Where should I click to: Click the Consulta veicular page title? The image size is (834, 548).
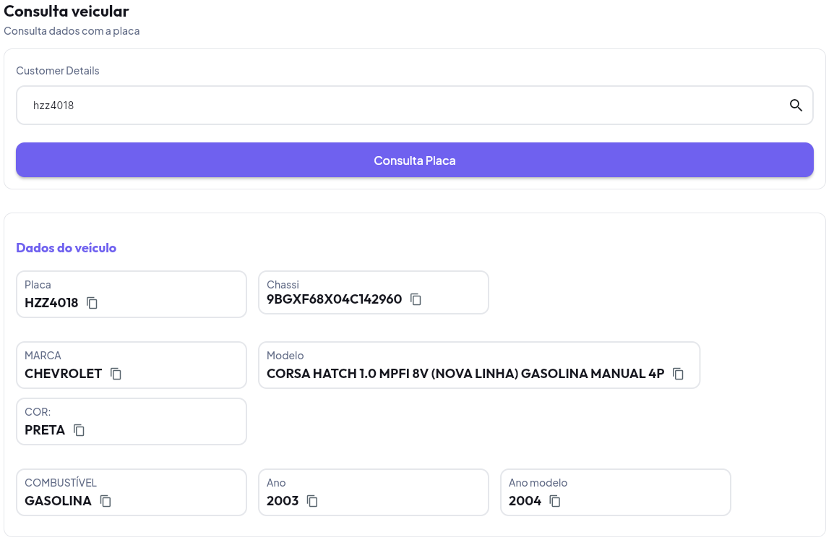(66, 11)
